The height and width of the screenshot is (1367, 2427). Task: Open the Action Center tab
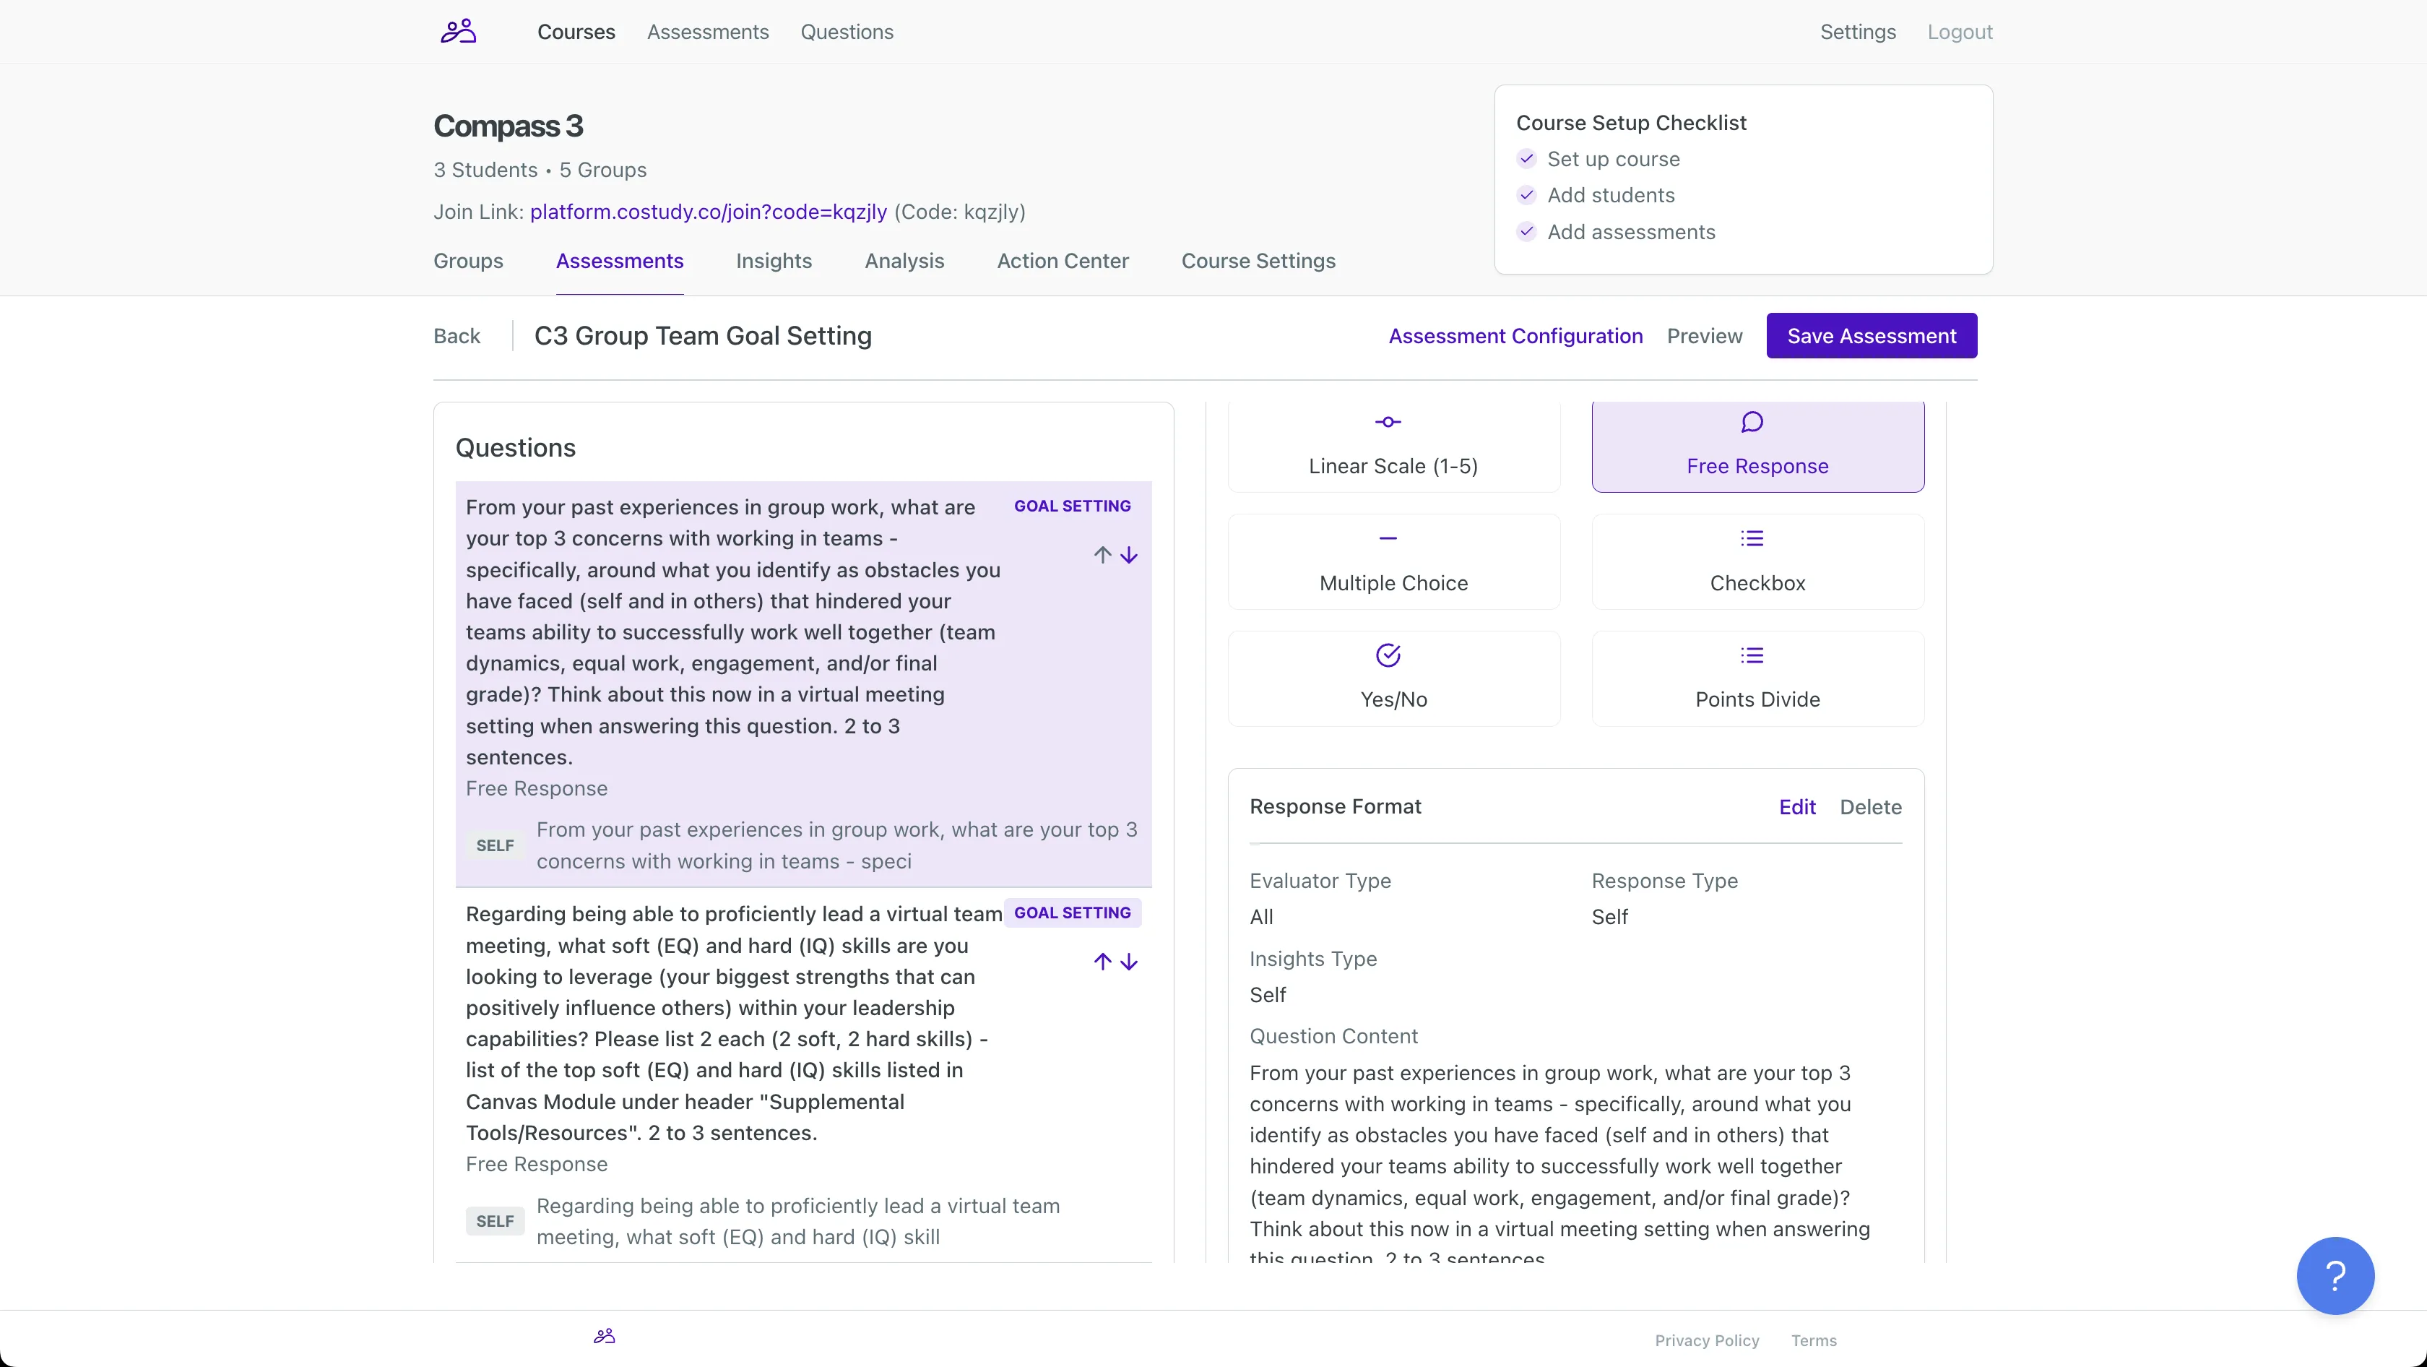click(x=1062, y=261)
